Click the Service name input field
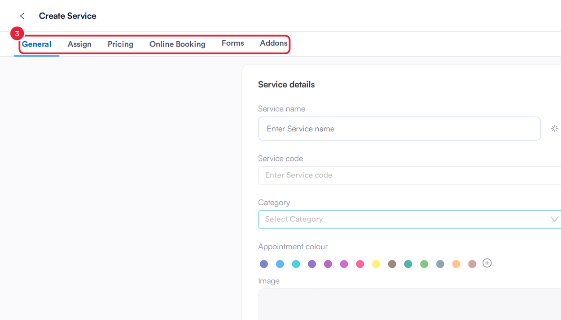 [x=399, y=129]
